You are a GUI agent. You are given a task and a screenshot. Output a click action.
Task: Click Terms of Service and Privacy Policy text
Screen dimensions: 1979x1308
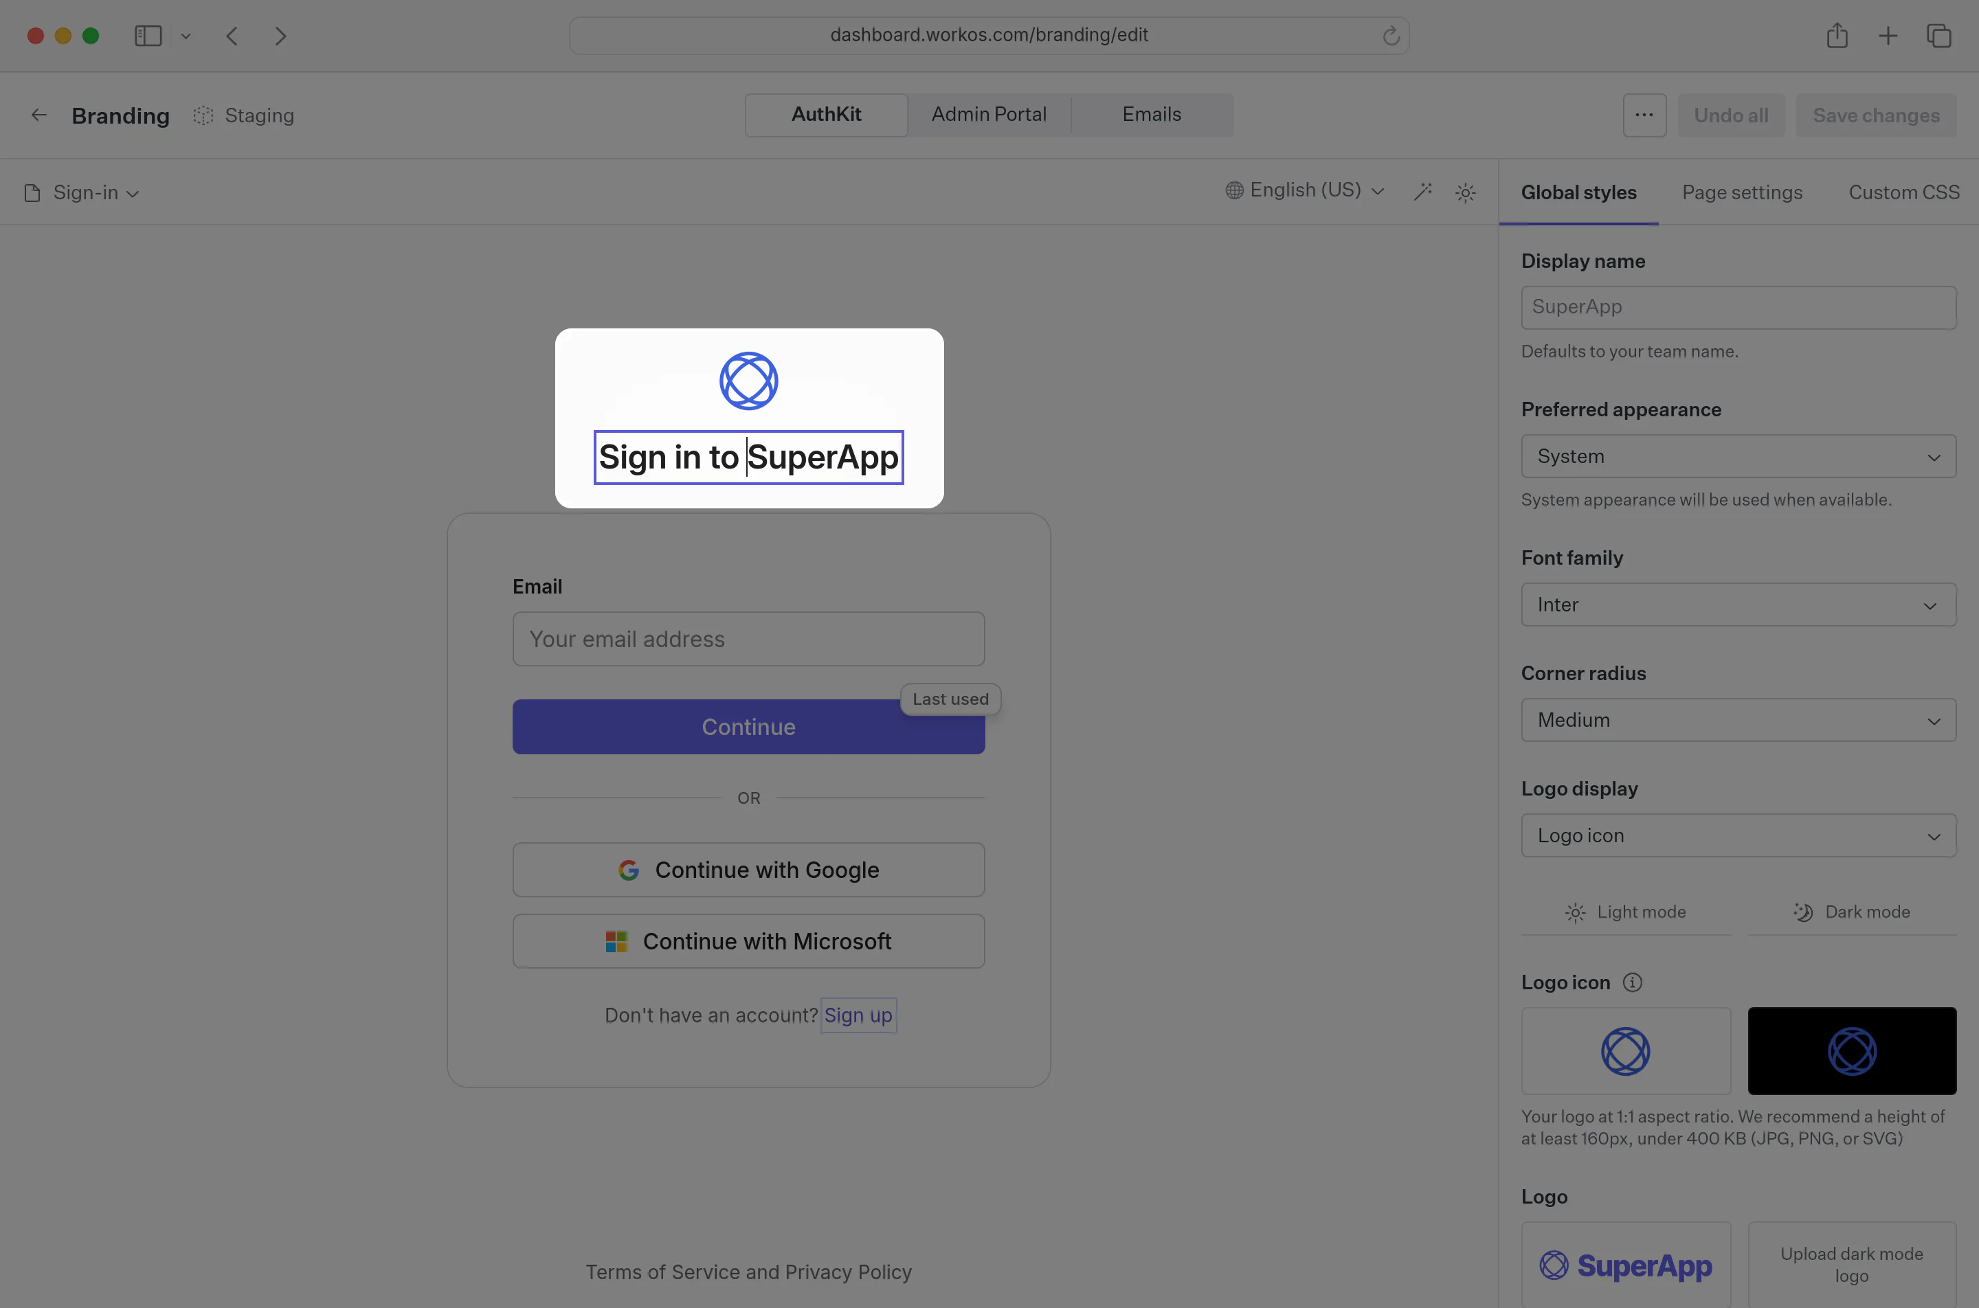point(748,1272)
